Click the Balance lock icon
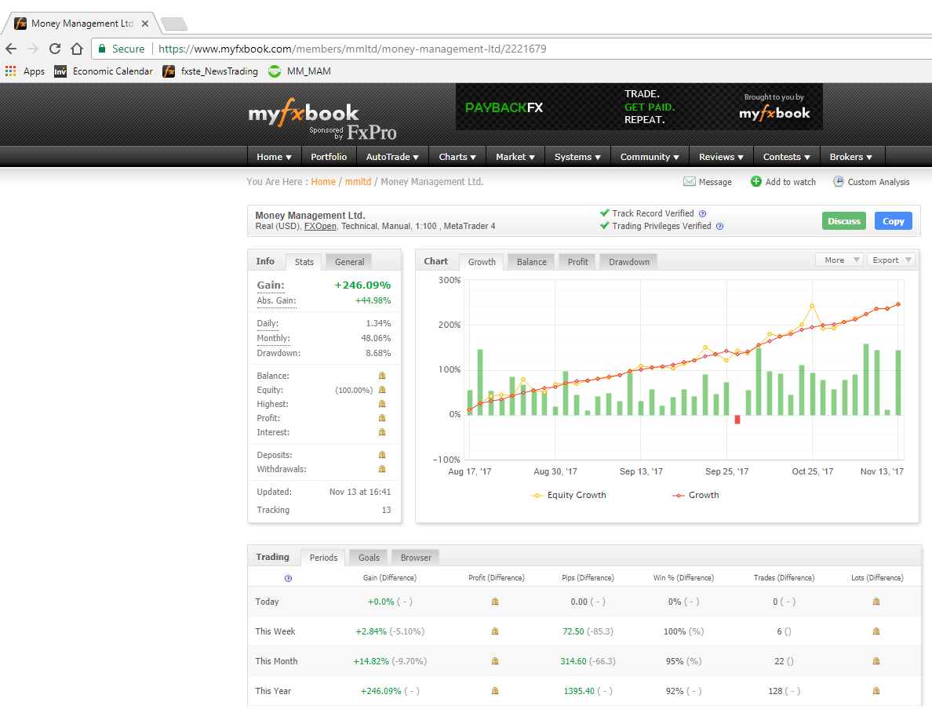 point(382,376)
